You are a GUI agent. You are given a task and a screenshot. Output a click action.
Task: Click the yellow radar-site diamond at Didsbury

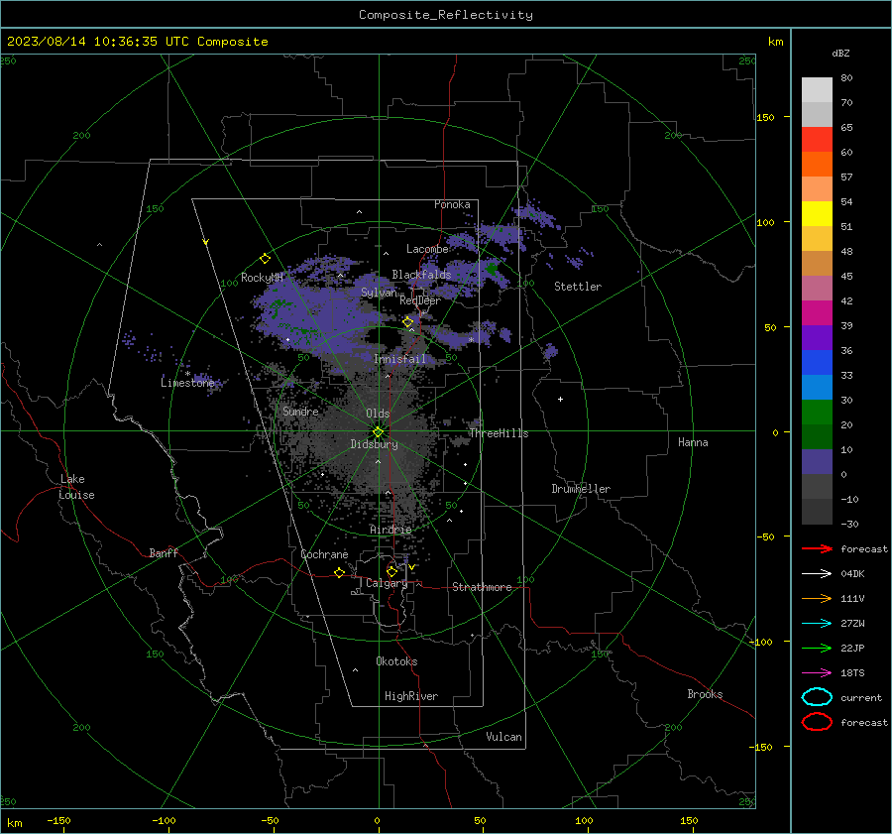(x=378, y=431)
